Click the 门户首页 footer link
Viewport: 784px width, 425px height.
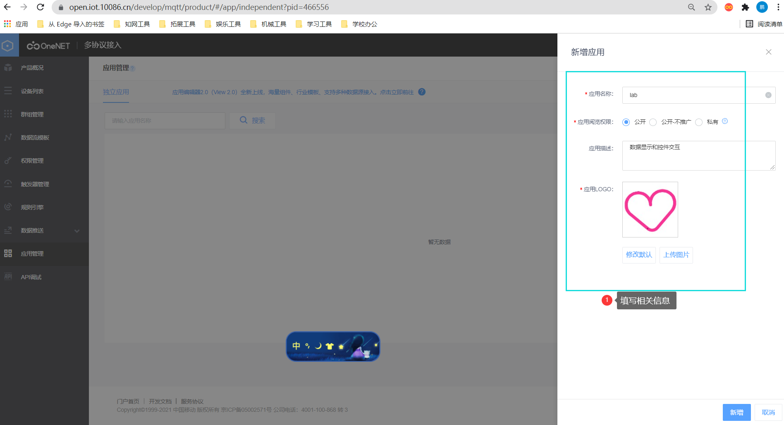128,401
